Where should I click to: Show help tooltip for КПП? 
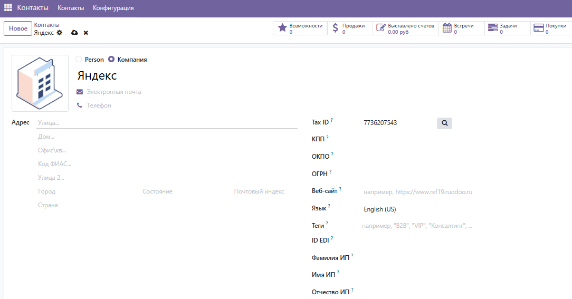pyautogui.click(x=327, y=137)
